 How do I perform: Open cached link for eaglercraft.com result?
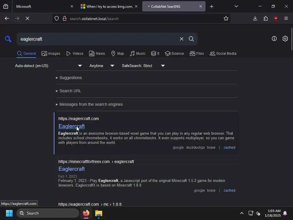pos(229,148)
